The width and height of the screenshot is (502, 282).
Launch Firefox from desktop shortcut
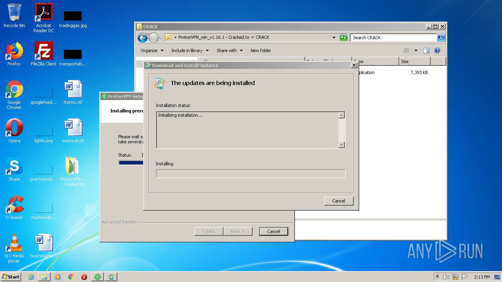(x=14, y=54)
